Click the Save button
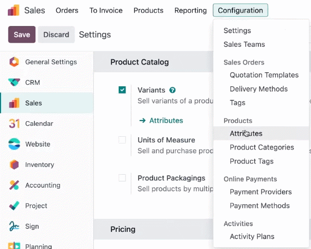This screenshot has width=311, height=249. pos(22,34)
